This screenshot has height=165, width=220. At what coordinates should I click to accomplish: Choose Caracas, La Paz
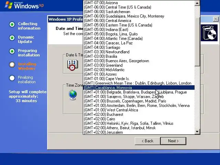pos(139,43)
